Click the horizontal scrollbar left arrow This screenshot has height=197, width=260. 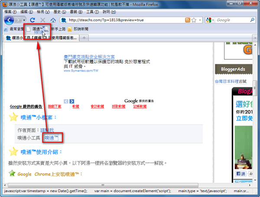point(5,185)
